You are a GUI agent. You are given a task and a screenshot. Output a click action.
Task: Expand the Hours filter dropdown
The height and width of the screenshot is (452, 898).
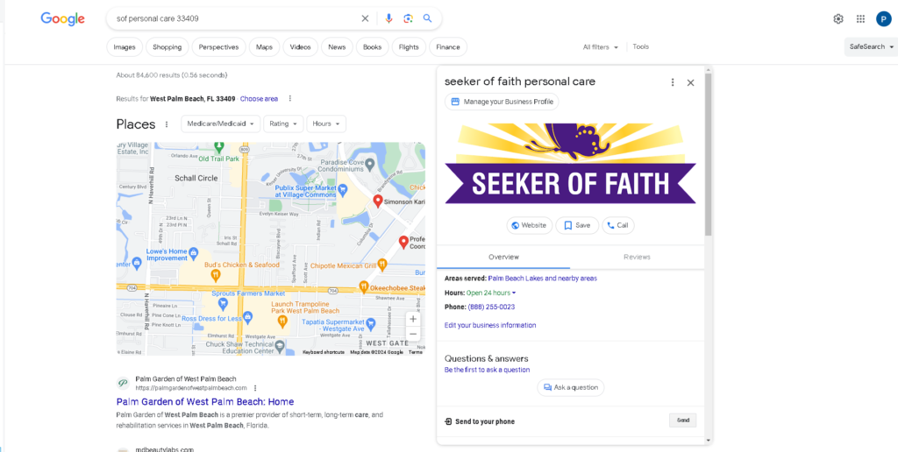[x=326, y=124]
